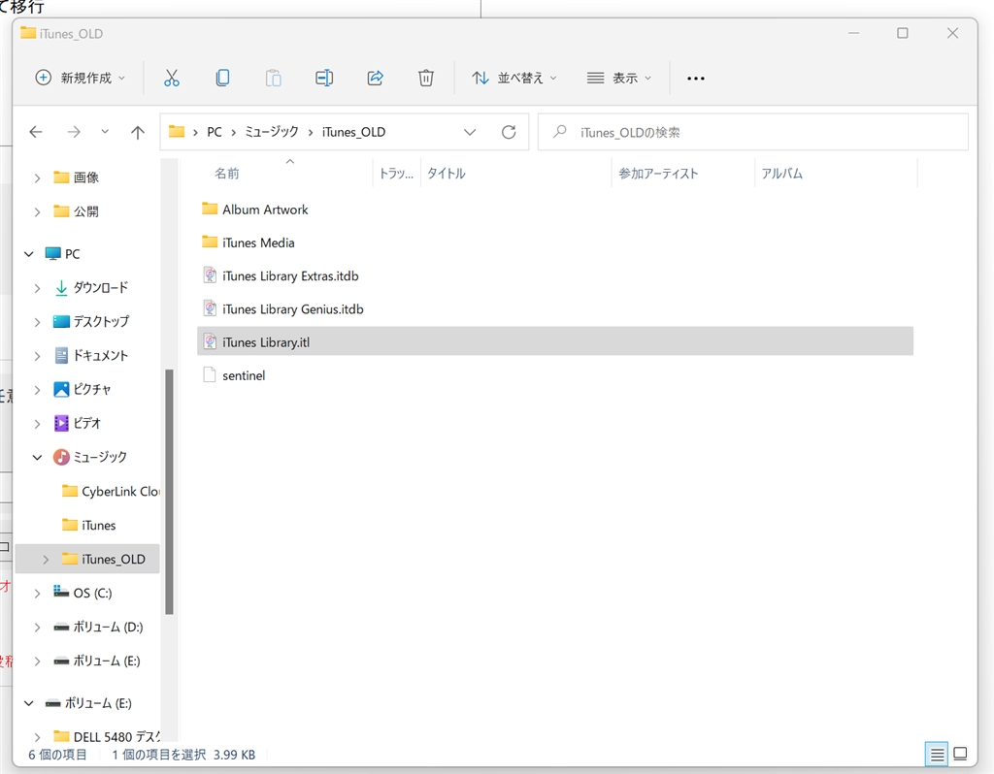Select the iTunes Library Genius.itdb name
994x774 pixels.
[x=293, y=309]
